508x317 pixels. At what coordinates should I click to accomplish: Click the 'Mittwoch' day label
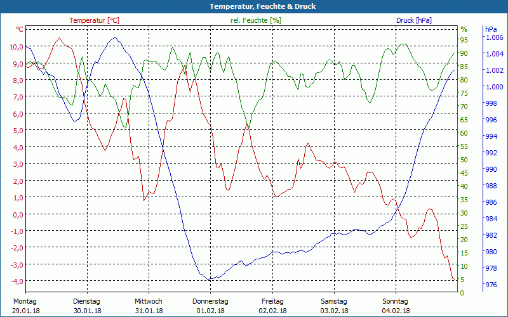click(x=149, y=302)
